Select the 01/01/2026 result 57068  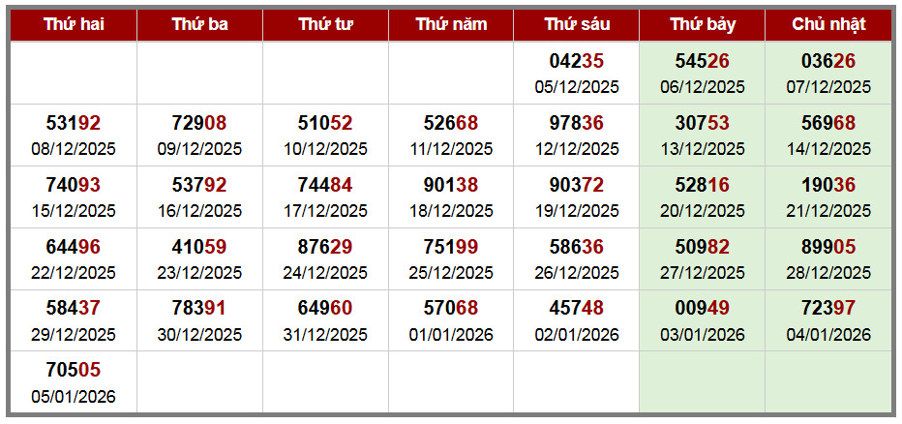click(x=451, y=310)
